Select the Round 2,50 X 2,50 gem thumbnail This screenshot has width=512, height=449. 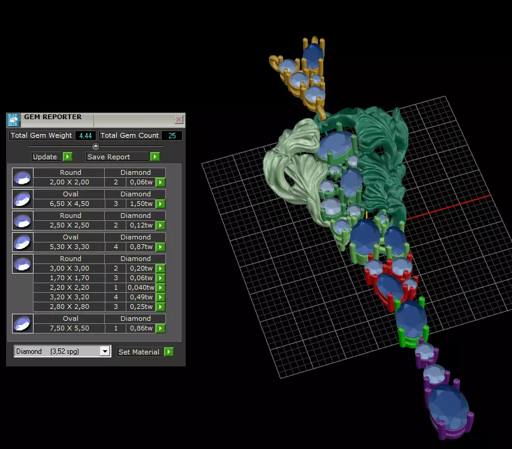[23, 221]
